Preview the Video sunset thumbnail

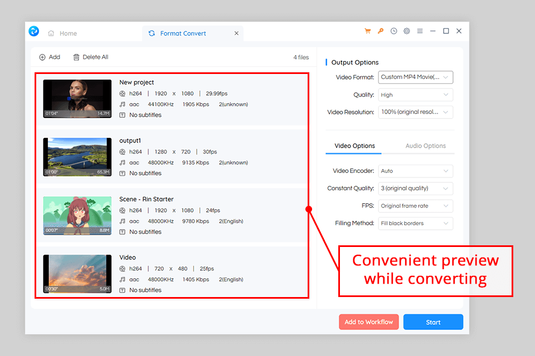pyautogui.click(x=77, y=274)
